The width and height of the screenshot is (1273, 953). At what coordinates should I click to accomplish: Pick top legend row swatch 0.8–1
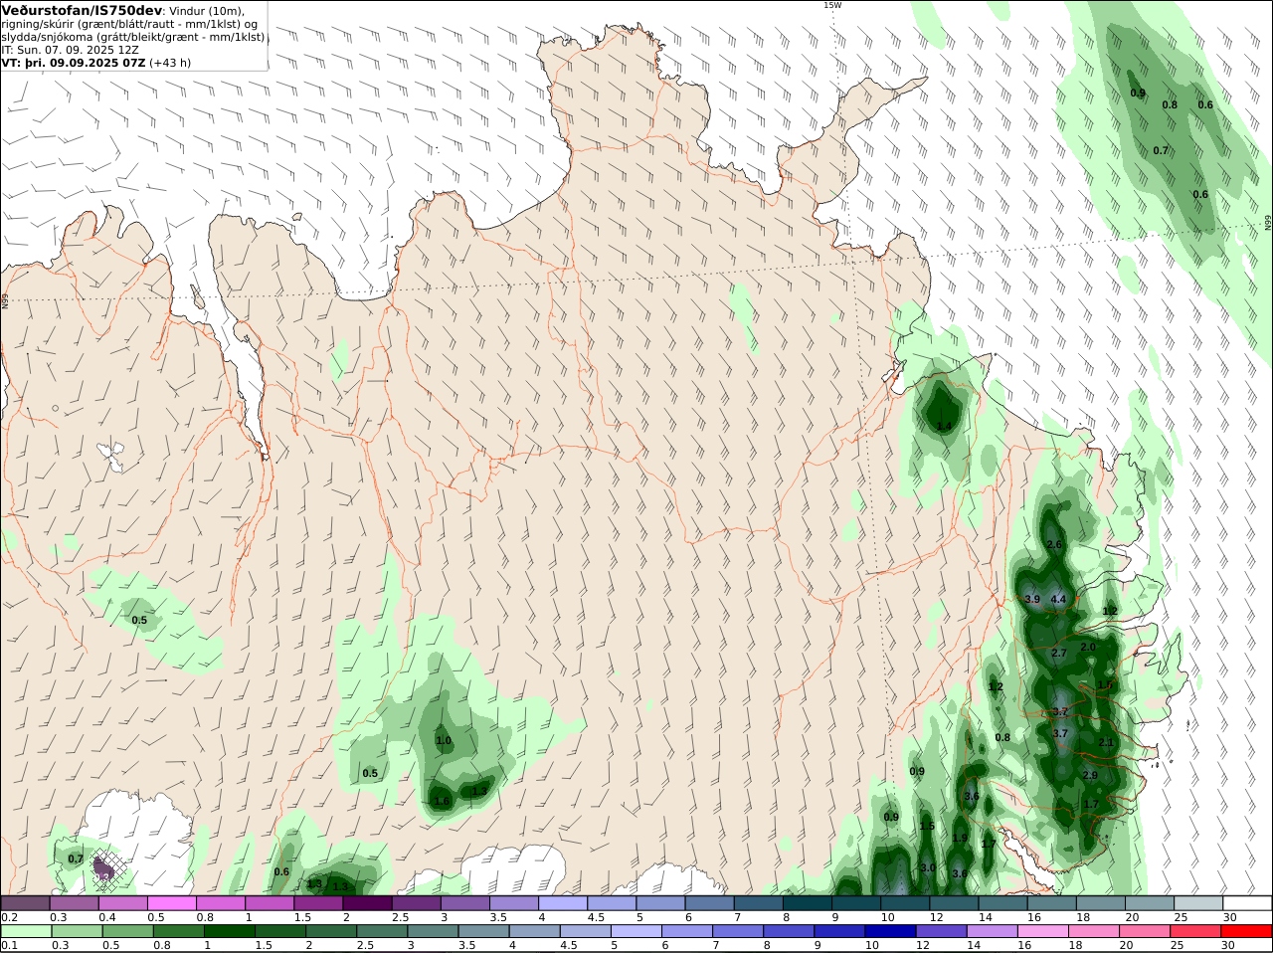[x=220, y=903]
